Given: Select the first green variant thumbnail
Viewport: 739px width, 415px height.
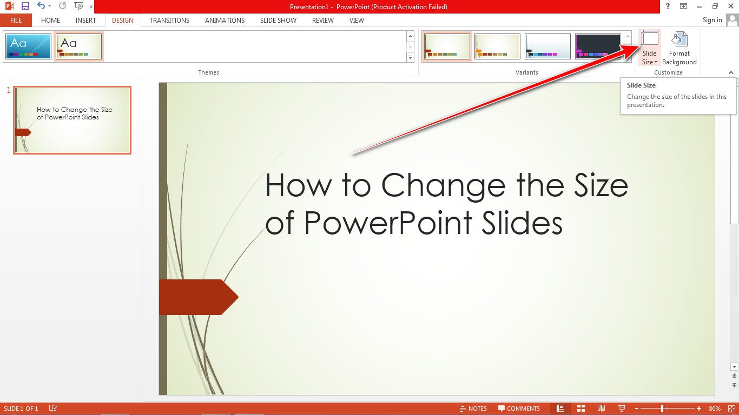Looking at the screenshot, I should 447,46.
